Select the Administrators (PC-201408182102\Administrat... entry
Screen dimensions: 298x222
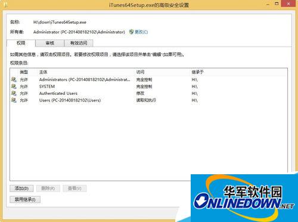pyautogui.click(x=85, y=79)
